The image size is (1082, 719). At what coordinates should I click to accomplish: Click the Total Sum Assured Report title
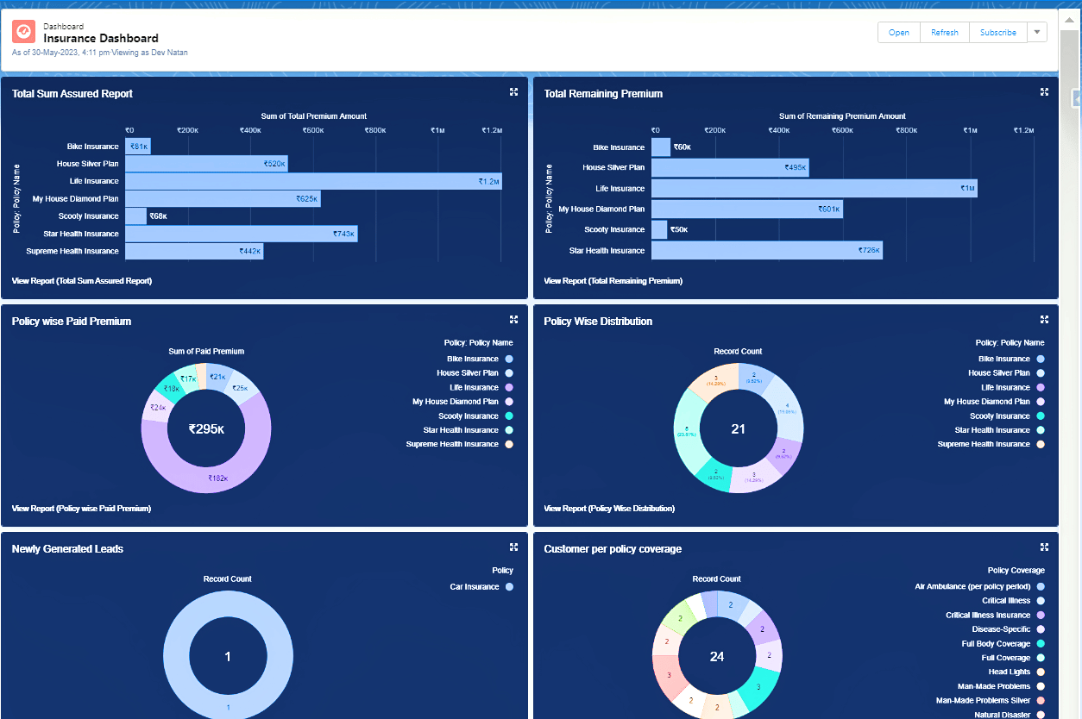click(x=72, y=93)
